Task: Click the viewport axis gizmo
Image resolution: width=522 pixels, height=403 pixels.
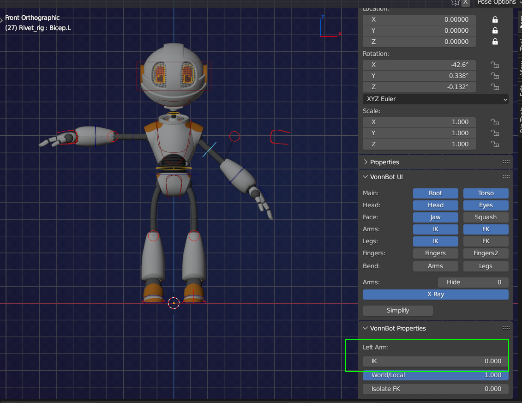Action: (x=330, y=27)
